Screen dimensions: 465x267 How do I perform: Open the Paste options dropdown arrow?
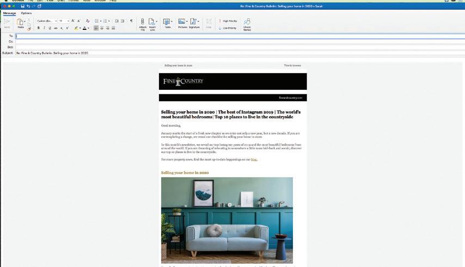point(25,21)
